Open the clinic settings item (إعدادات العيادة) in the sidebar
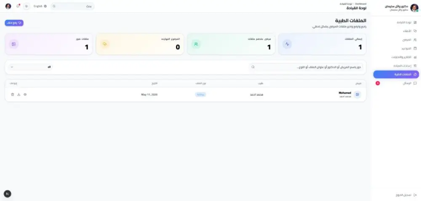 [x=396, y=66]
